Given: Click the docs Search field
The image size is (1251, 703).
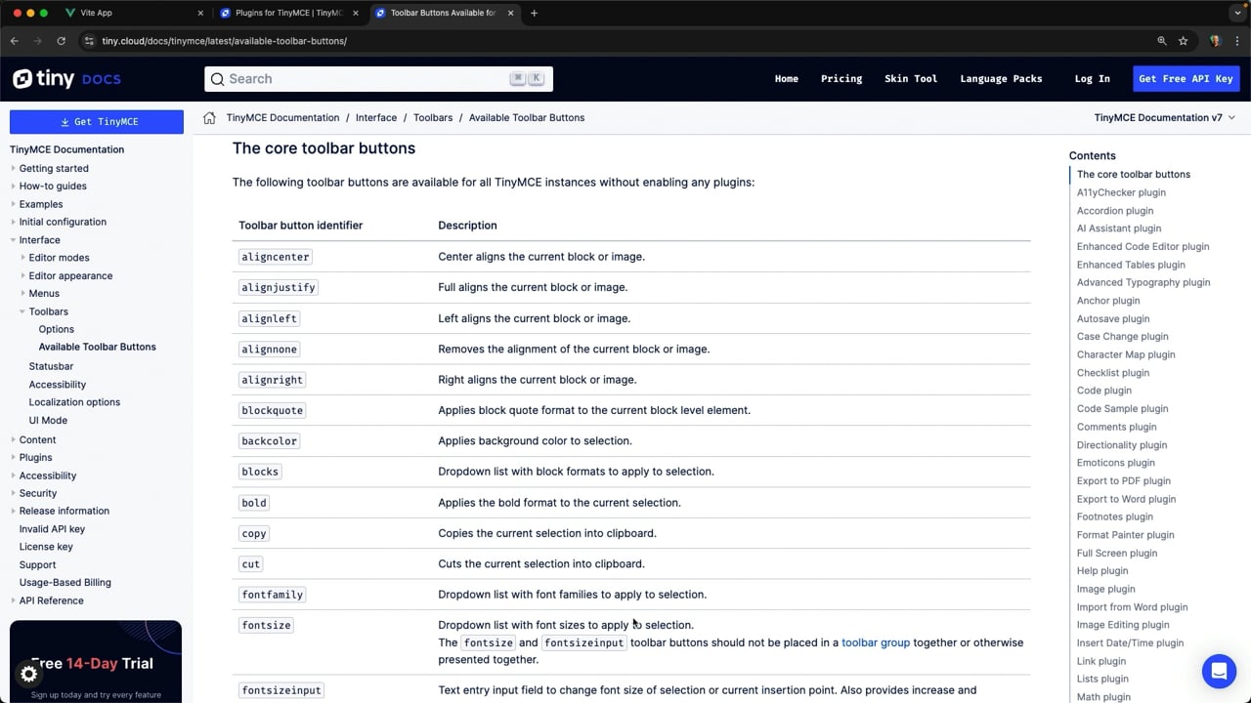Looking at the screenshot, I should coord(378,79).
